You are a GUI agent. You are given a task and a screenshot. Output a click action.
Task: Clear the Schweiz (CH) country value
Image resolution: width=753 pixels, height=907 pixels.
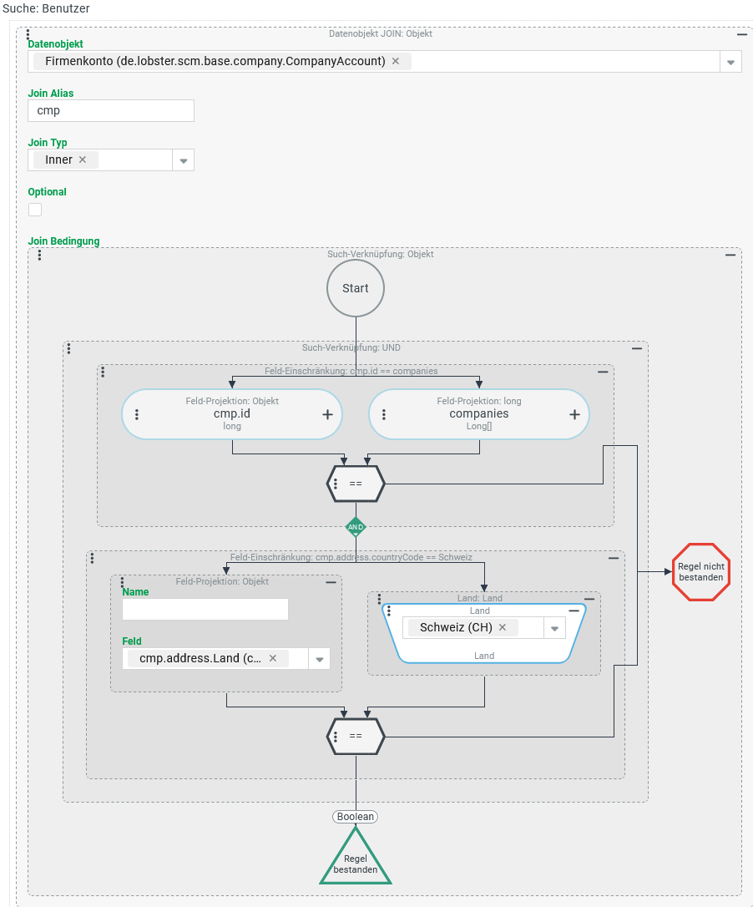coord(503,627)
